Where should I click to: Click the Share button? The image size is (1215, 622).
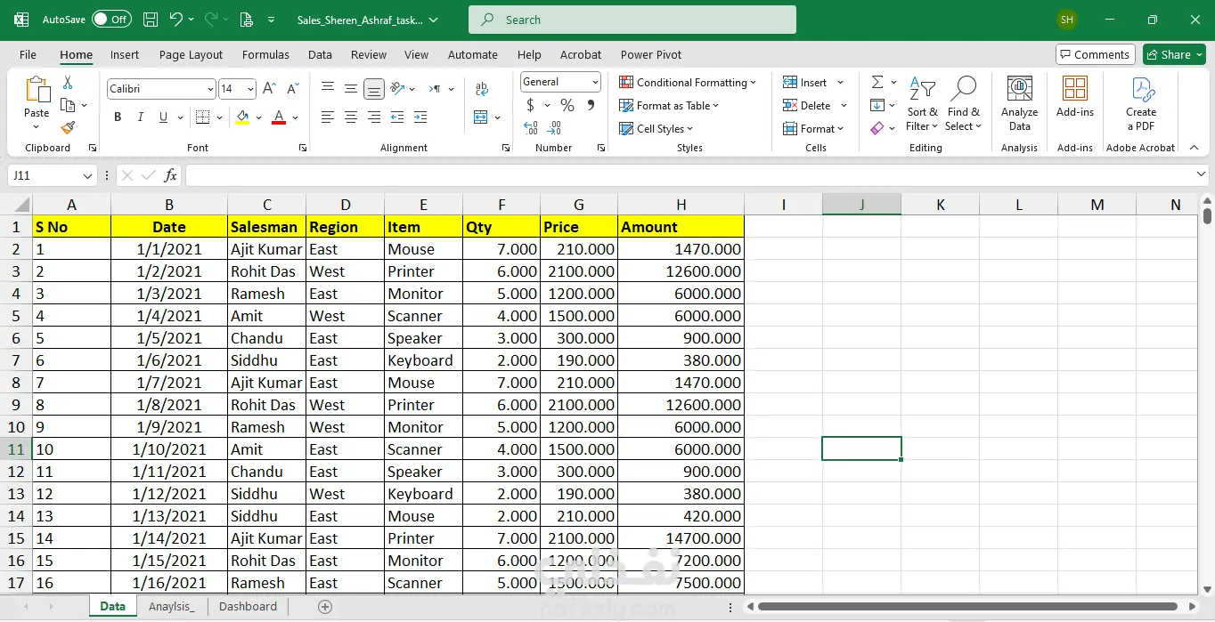pos(1174,54)
